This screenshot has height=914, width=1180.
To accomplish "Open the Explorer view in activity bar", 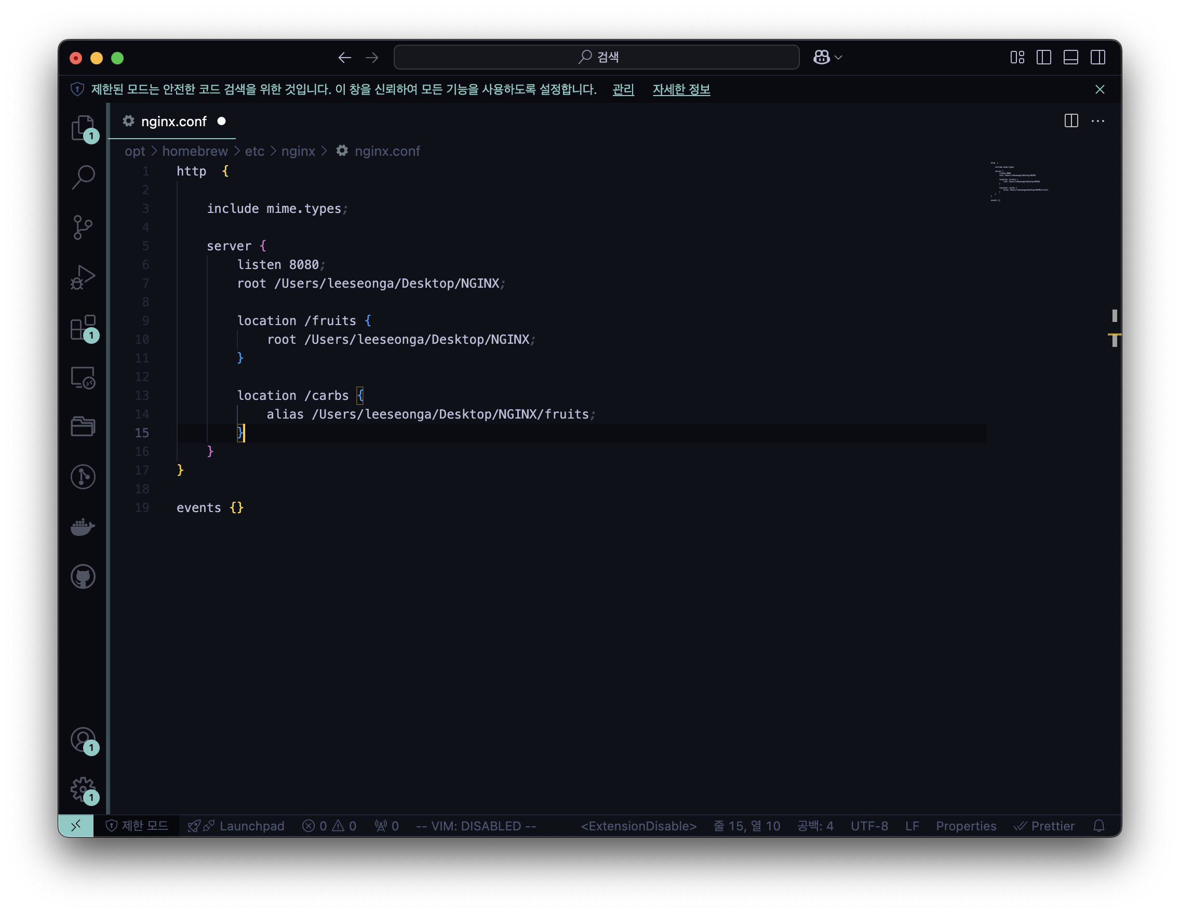I will [83, 128].
